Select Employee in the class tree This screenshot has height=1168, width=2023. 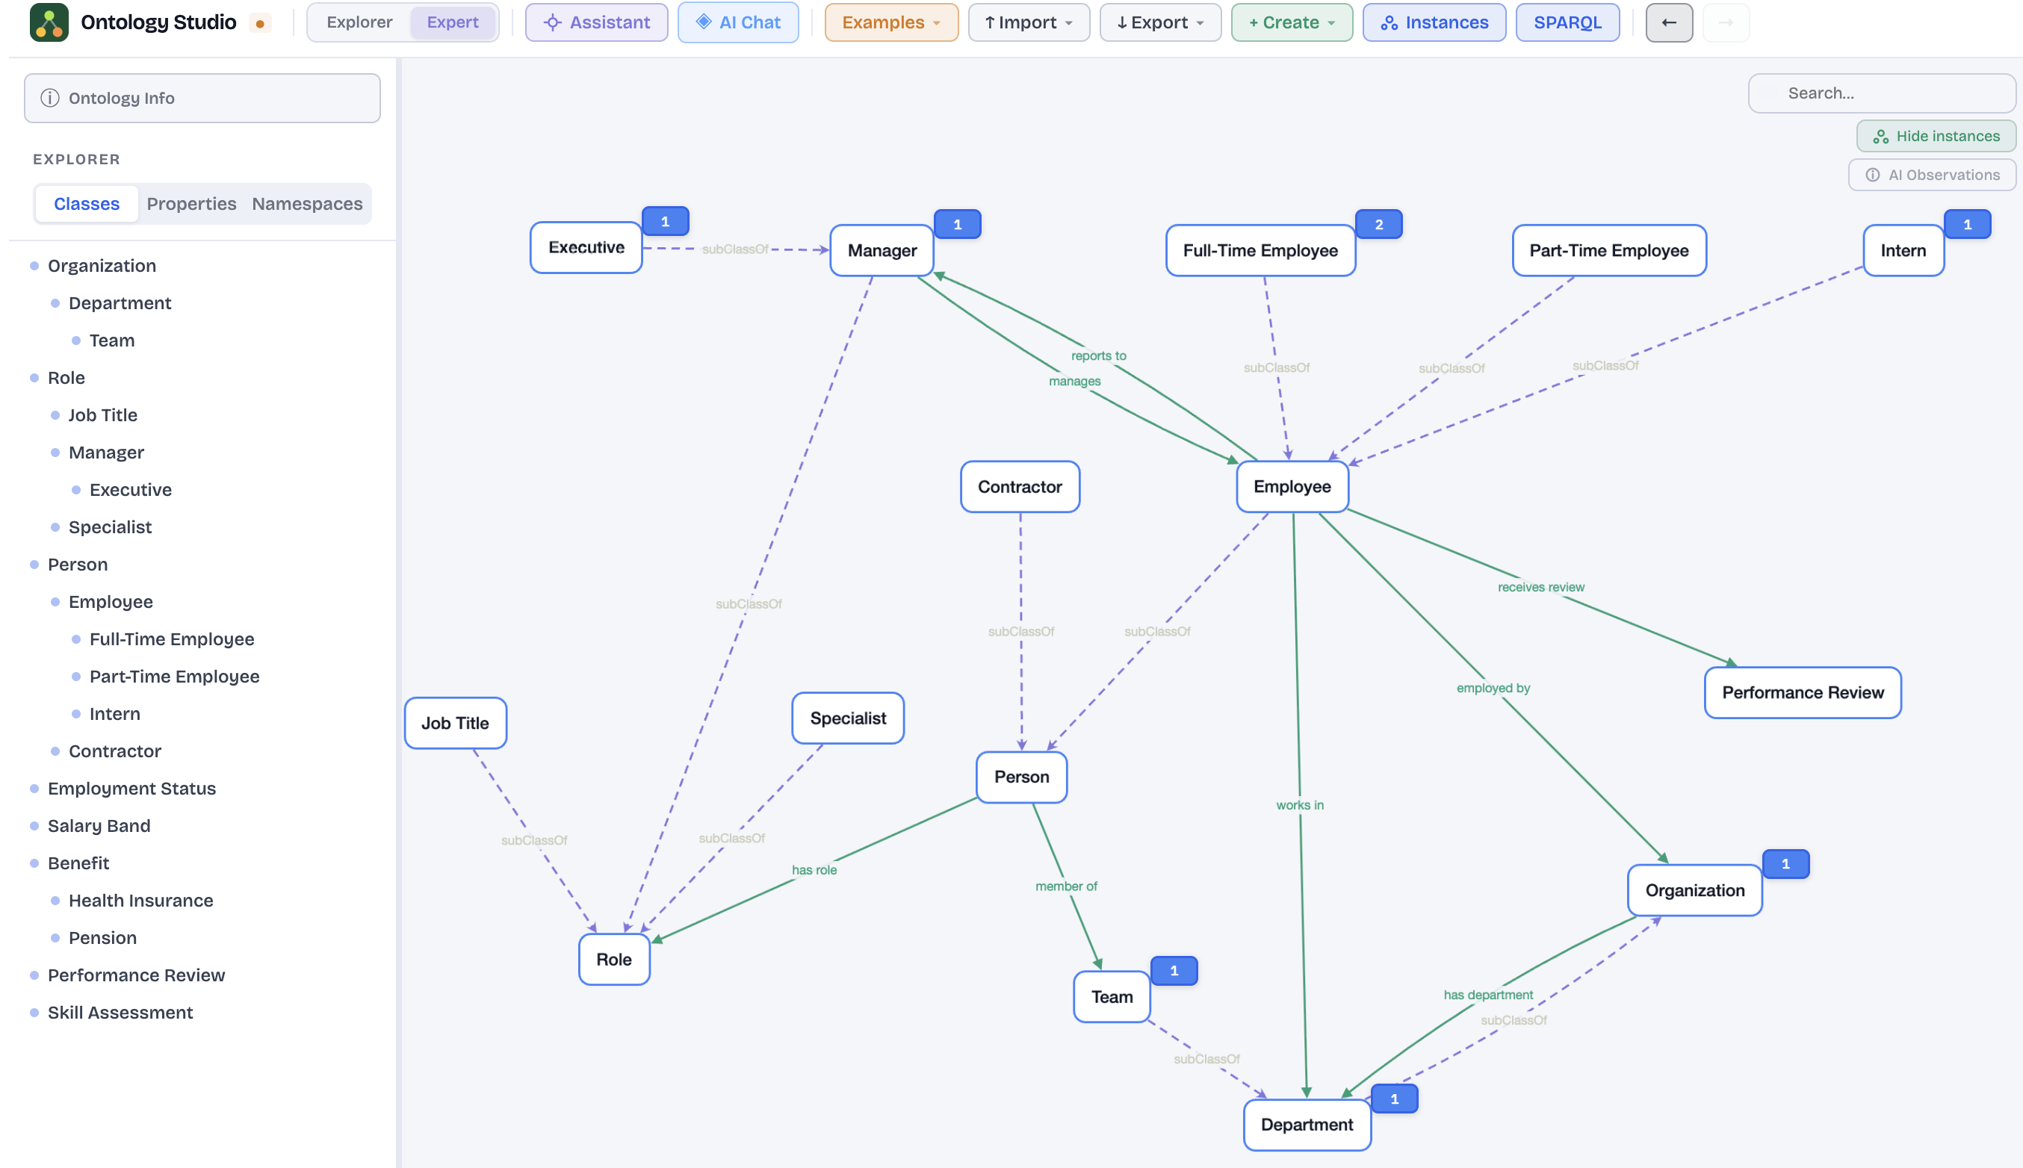pyautogui.click(x=111, y=602)
